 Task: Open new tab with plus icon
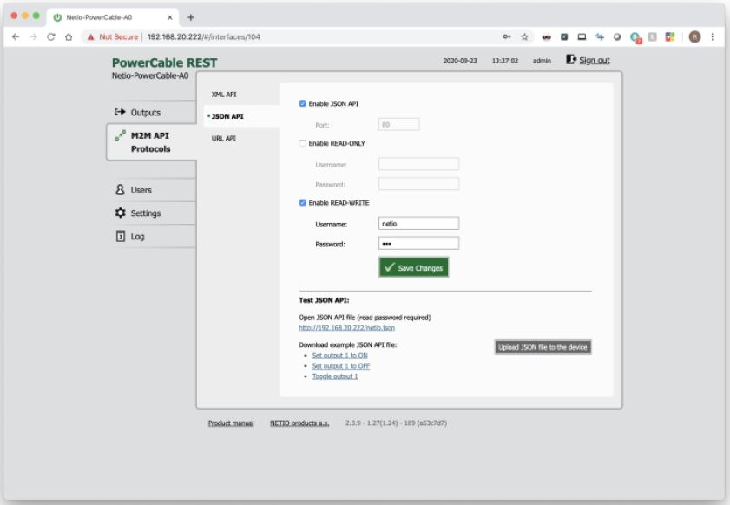point(190,17)
